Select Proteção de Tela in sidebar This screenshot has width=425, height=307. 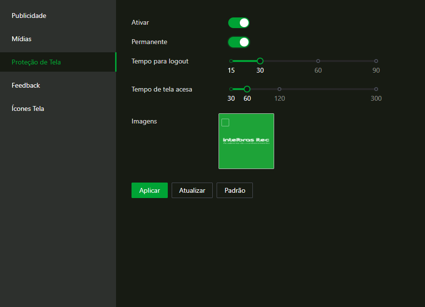point(58,62)
